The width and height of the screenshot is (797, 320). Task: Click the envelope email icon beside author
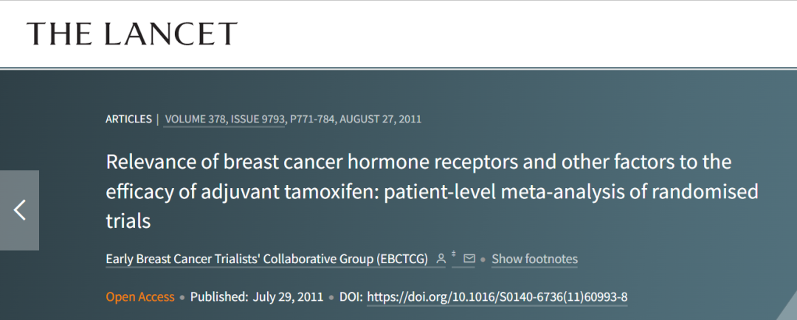click(x=469, y=259)
